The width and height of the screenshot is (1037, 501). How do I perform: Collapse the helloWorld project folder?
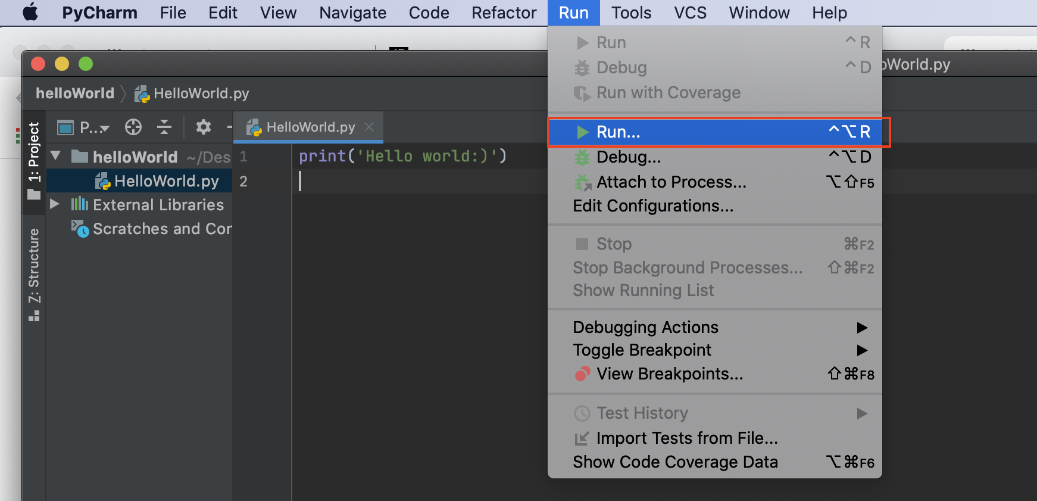click(56, 156)
